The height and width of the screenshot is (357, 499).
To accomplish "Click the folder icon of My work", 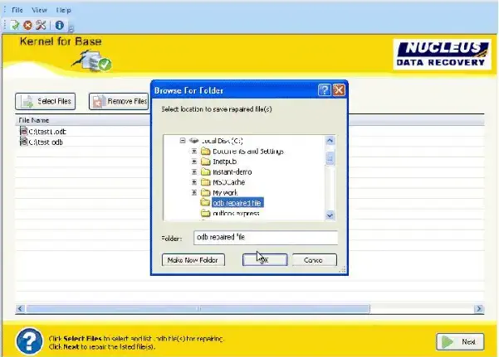I will click(206, 192).
